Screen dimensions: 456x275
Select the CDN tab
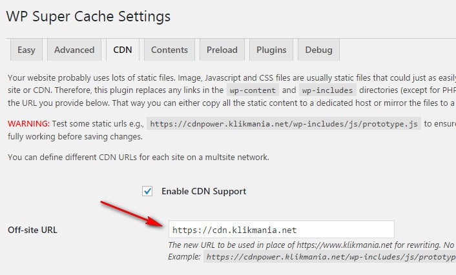point(122,50)
